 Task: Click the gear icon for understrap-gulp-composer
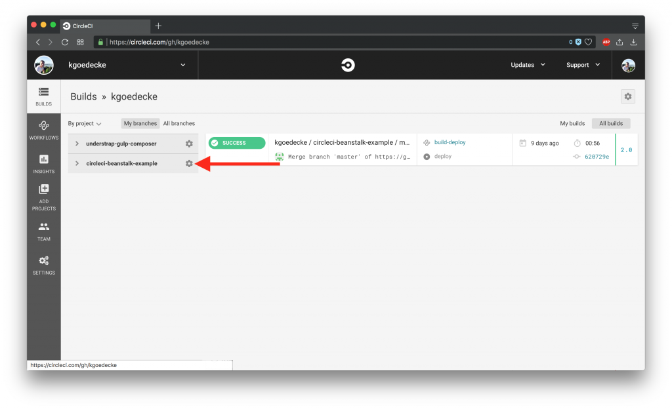[x=189, y=144]
